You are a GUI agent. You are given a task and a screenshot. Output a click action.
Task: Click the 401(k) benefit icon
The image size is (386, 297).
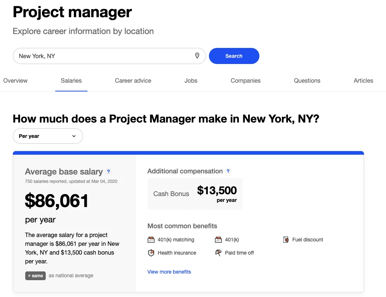click(x=218, y=240)
